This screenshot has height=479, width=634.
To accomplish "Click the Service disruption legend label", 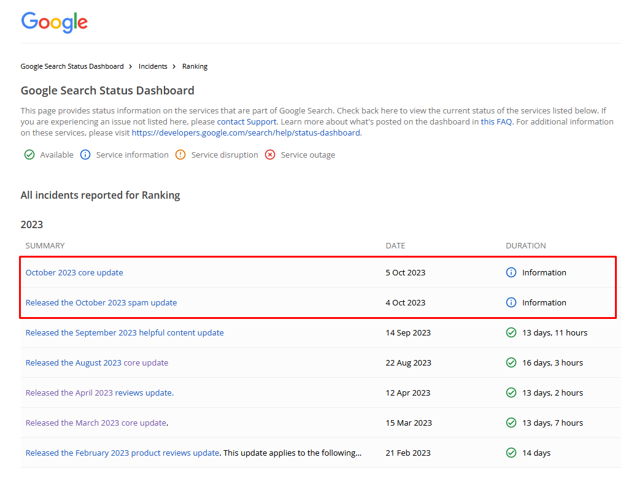I will [x=225, y=155].
